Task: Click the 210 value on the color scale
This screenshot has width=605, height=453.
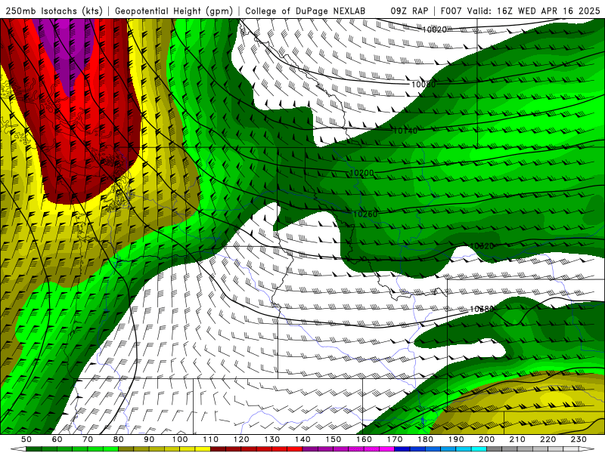Action: [x=518, y=439]
